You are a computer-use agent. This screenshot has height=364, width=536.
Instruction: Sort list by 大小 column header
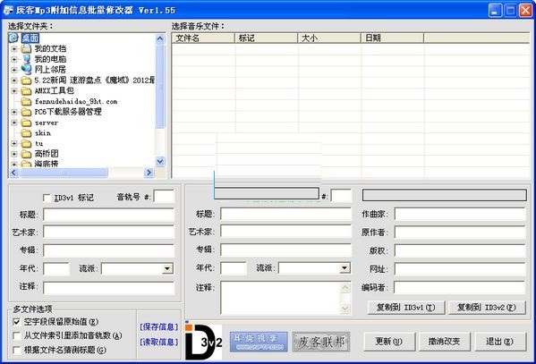pos(328,38)
